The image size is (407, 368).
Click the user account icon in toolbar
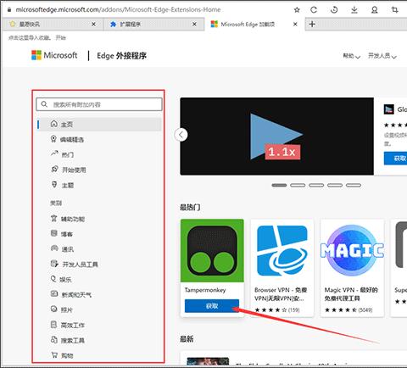[375, 10]
